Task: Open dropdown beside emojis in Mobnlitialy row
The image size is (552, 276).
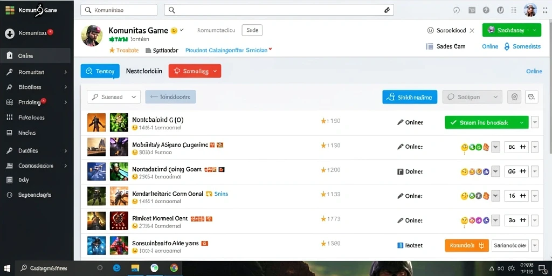Action: coord(496,147)
